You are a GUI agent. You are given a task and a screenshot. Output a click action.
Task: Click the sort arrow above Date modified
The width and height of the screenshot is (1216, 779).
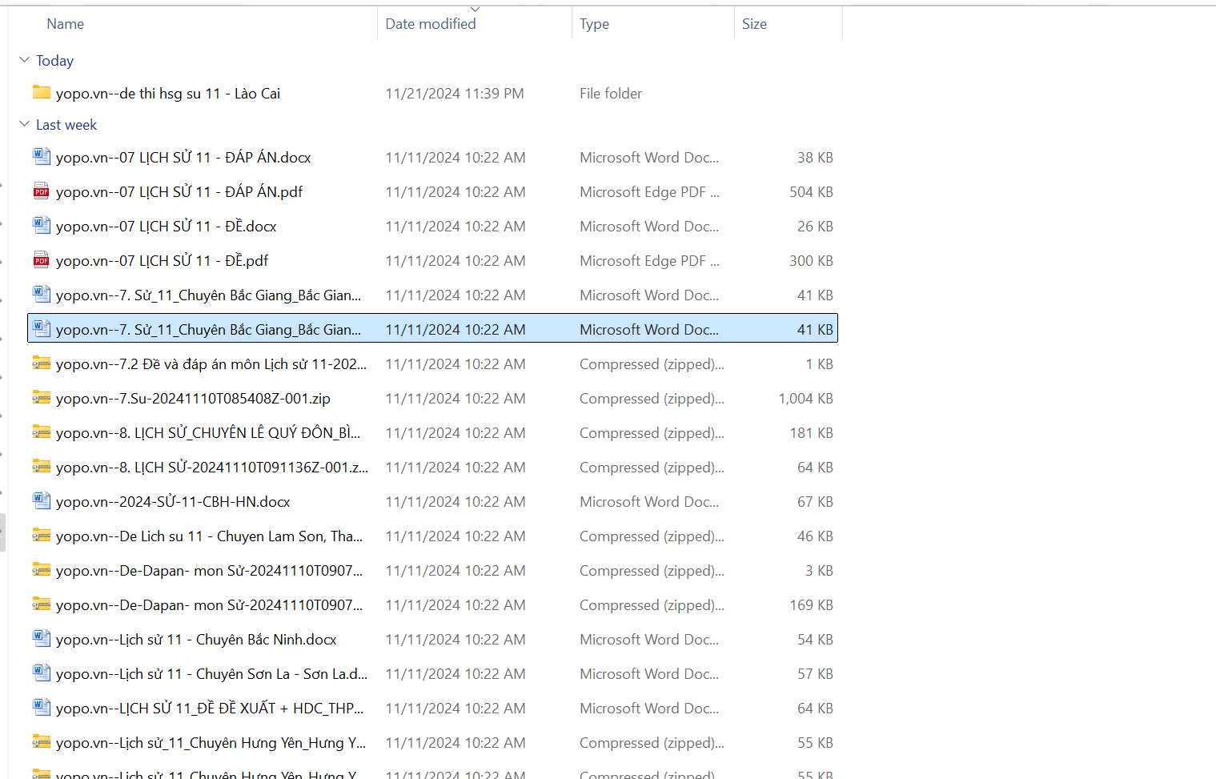pos(475,10)
